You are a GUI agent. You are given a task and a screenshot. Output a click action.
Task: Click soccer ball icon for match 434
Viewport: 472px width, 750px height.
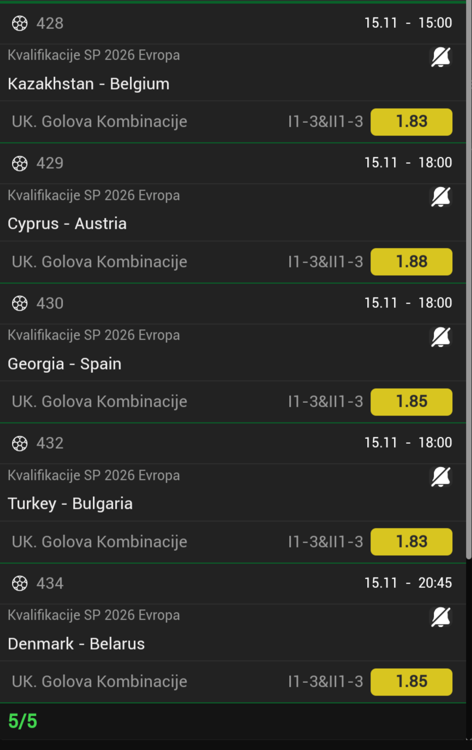pos(20,583)
